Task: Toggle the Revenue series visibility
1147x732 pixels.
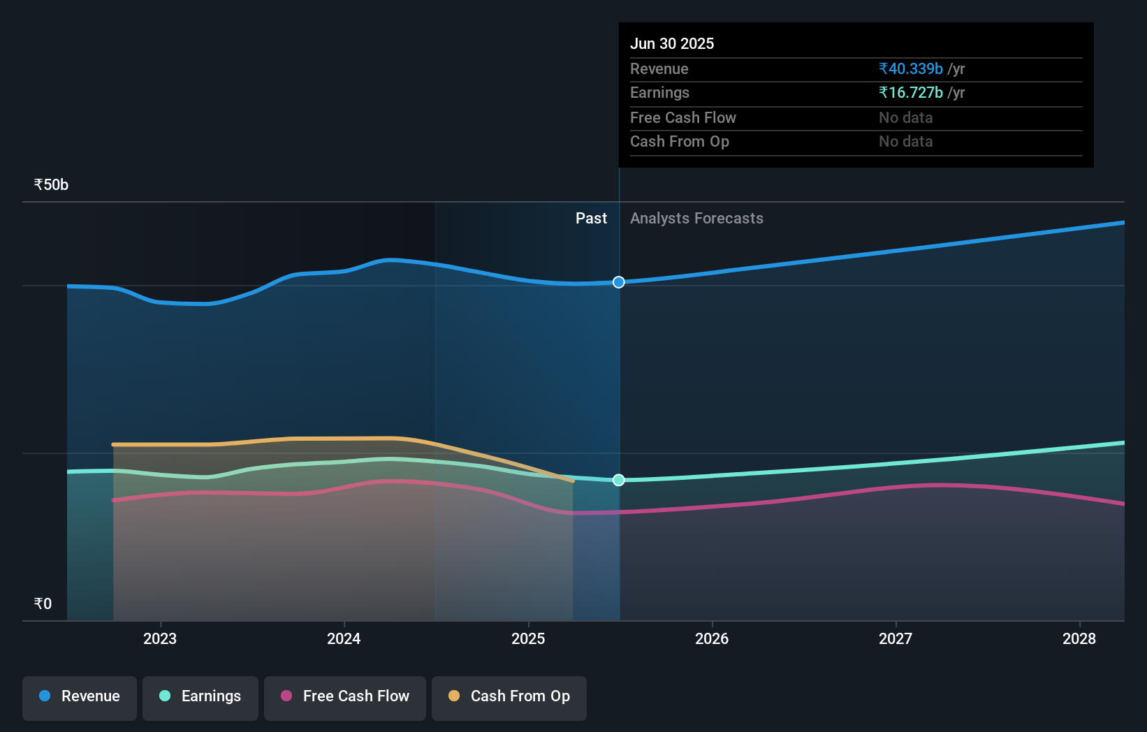Action: 79,697
